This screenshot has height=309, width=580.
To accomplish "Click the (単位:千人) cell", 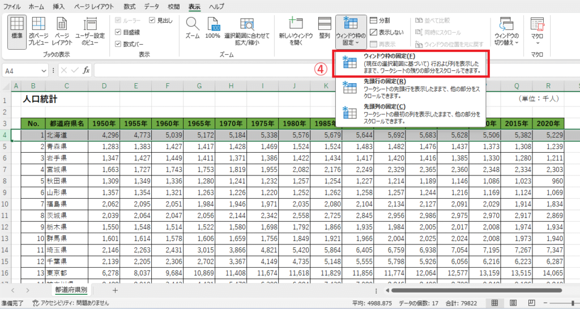I will (539, 99).
